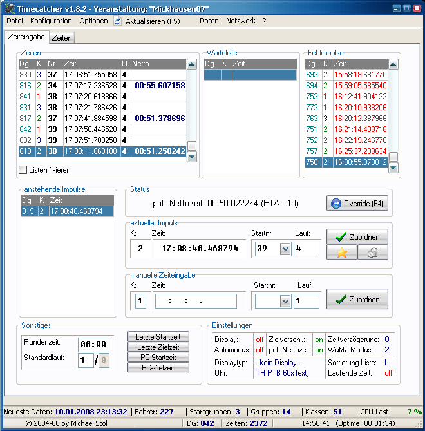The width and height of the screenshot is (425, 431).
Task: Open the Konfiguration menu
Action: (51, 21)
